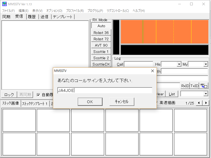The width and height of the screenshot is (211, 158).
Task: Expand the My report dropdown
Action: (206, 64)
